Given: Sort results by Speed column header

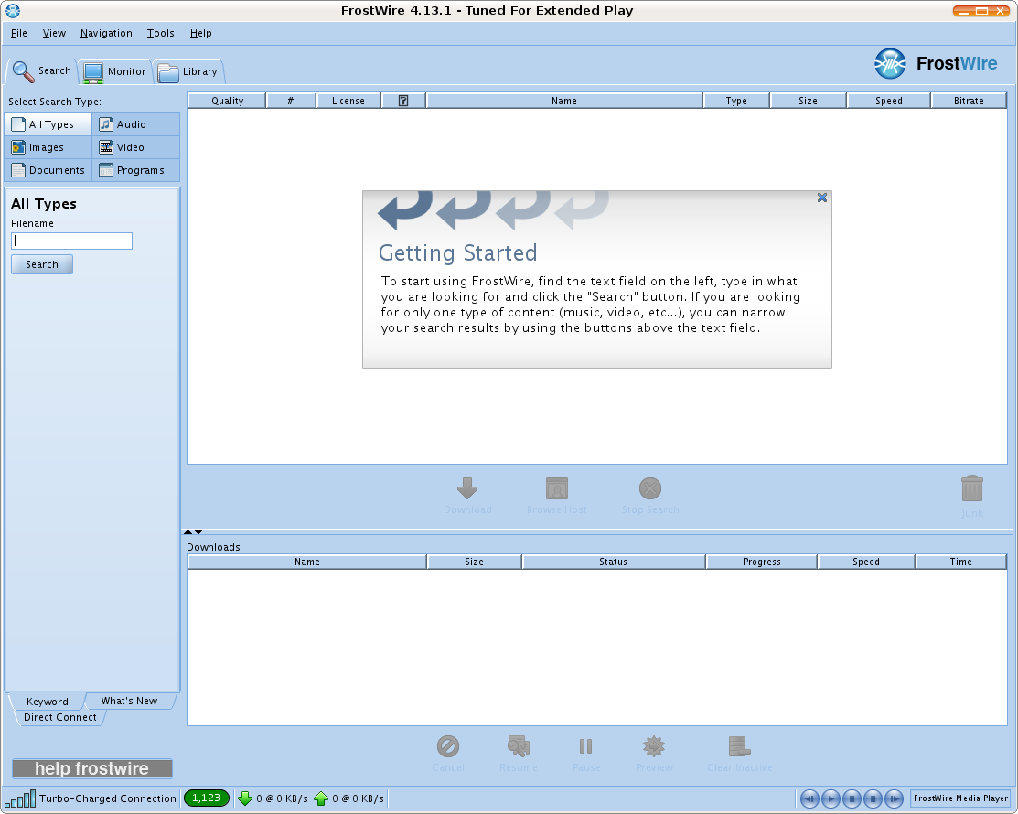Looking at the screenshot, I should click(889, 101).
